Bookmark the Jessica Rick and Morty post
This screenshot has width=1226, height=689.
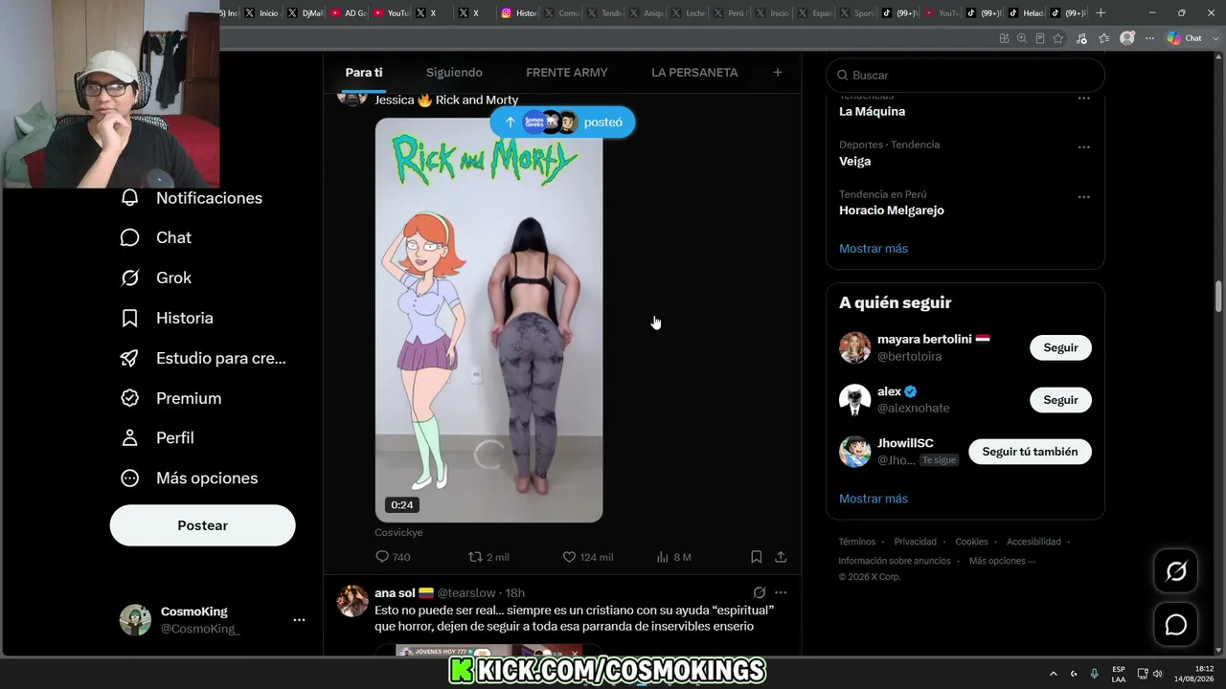[x=756, y=557]
